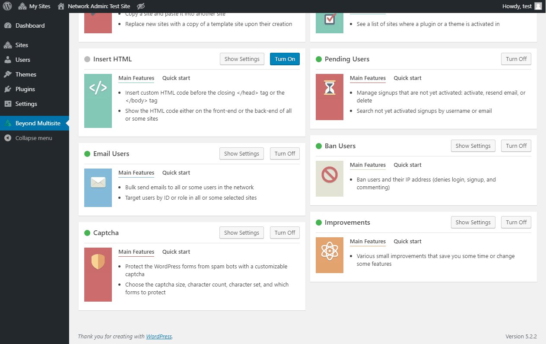This screenshot has height=344, width=546.
Task: Turn on the Insert HTML module
Action: tap(284, 59)
